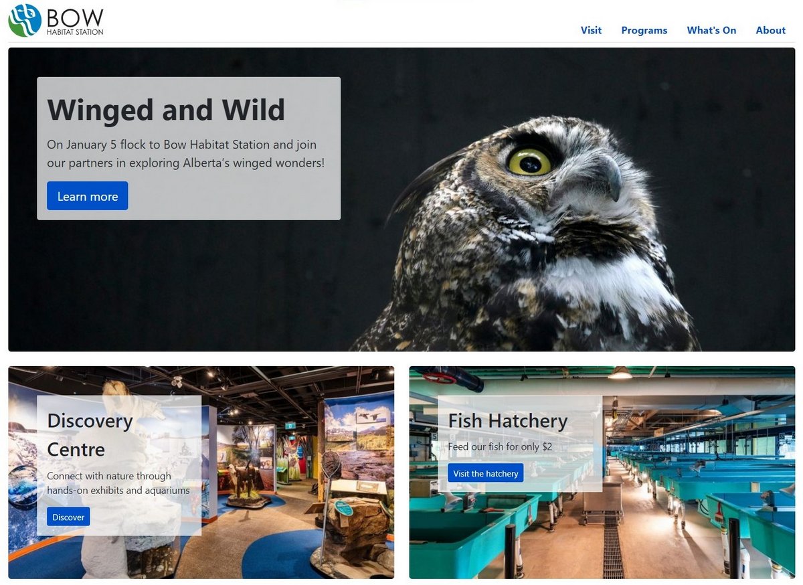Screen dimensions: 803x585
Task: Open the About menu
Action: pyautogui.click(x=770, y=30)
